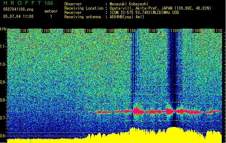Click the ICOM IC-575 receiver text
The image size is (226, 143).
pyautogui.click(x=144, y=13)
